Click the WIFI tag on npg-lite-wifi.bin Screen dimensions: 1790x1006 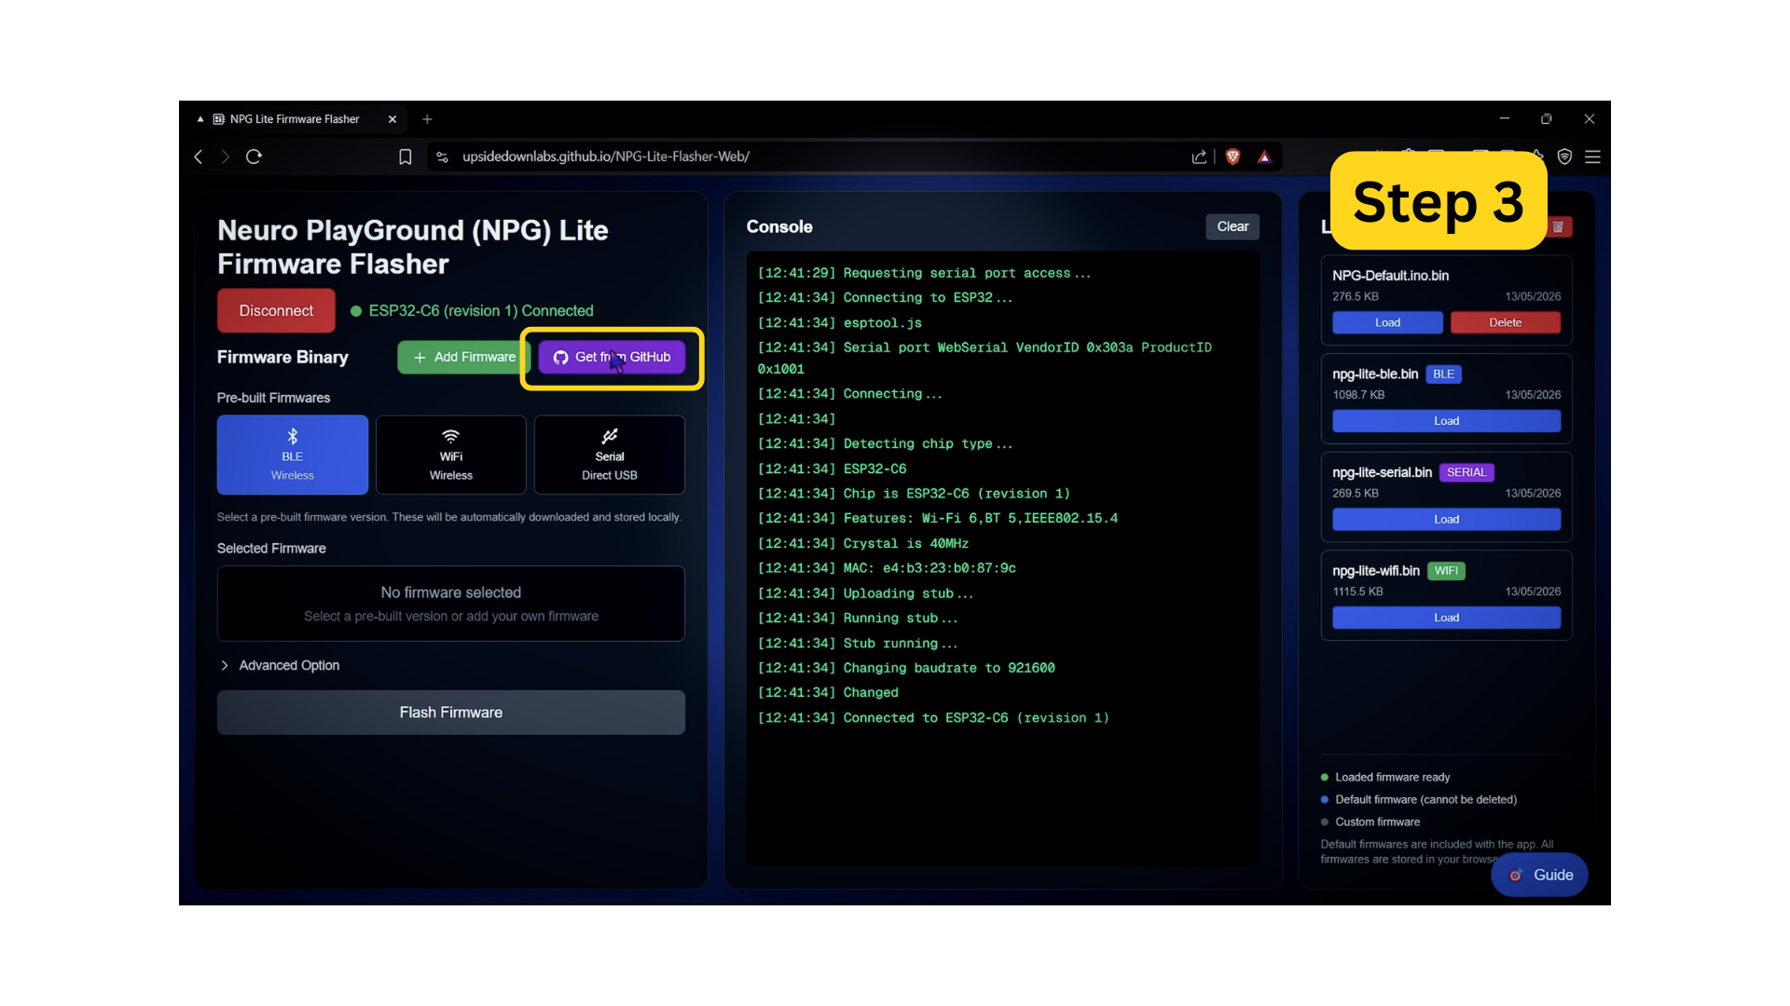1446,571
